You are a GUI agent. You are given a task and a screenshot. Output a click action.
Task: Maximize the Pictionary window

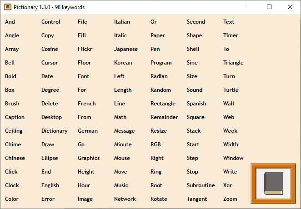(x=269, y=7)
